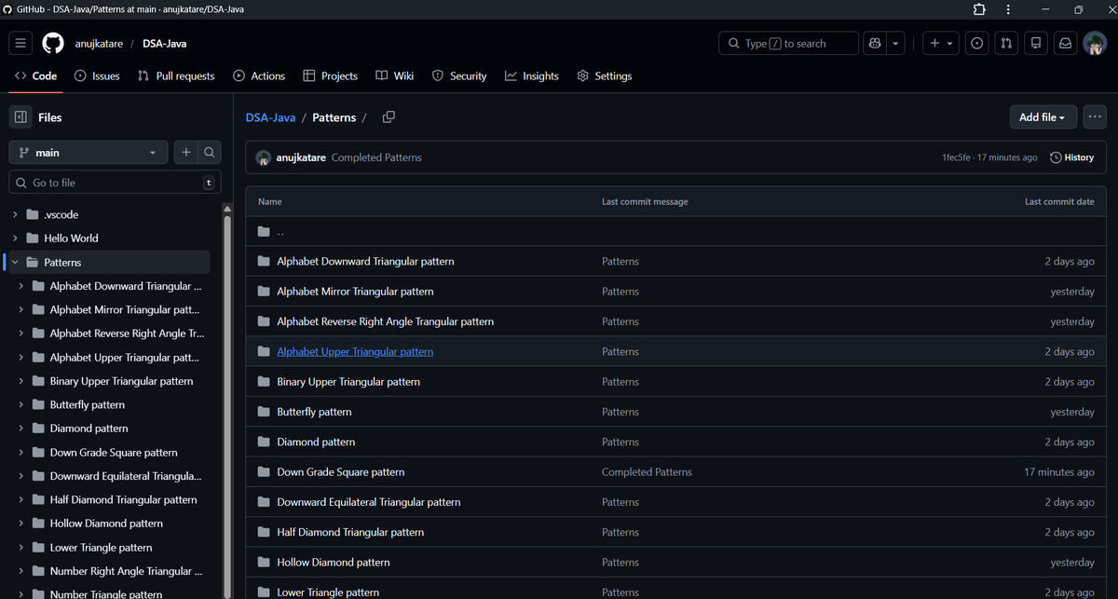Open the repositories icon in header

click(1036, 44)
